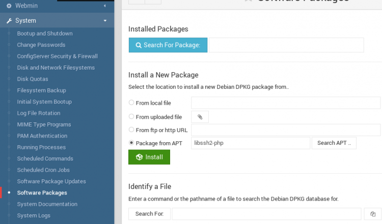Viewport: 382px width, 224px height.
Task: Click the System wrench icon
Action: coord(9,21)
